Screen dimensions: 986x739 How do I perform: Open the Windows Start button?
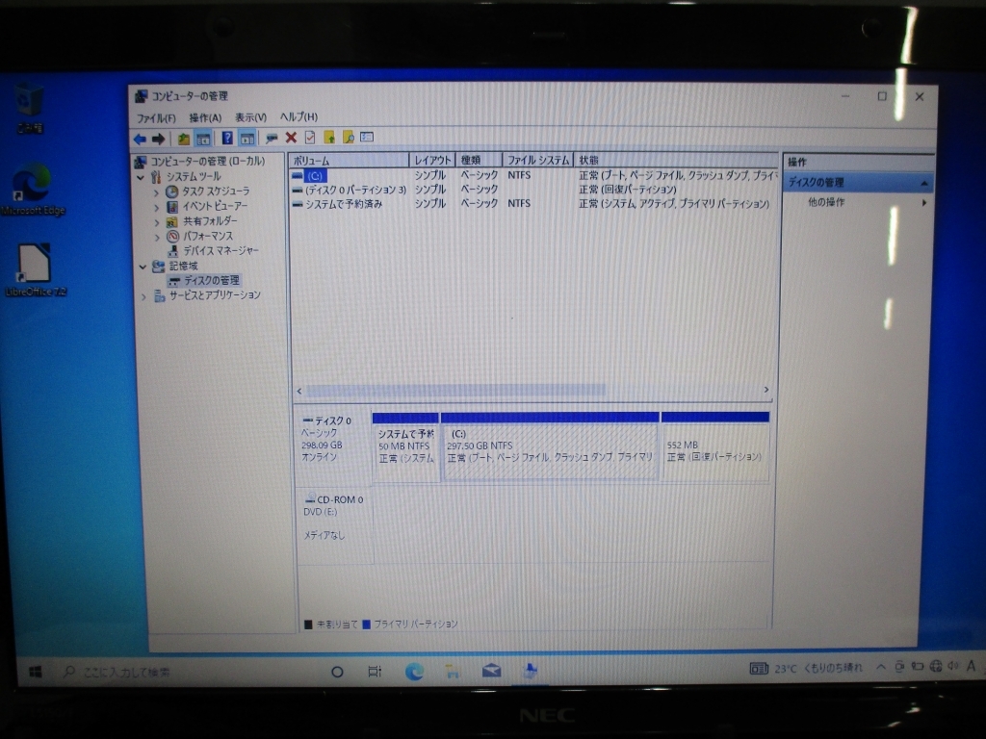36,673
